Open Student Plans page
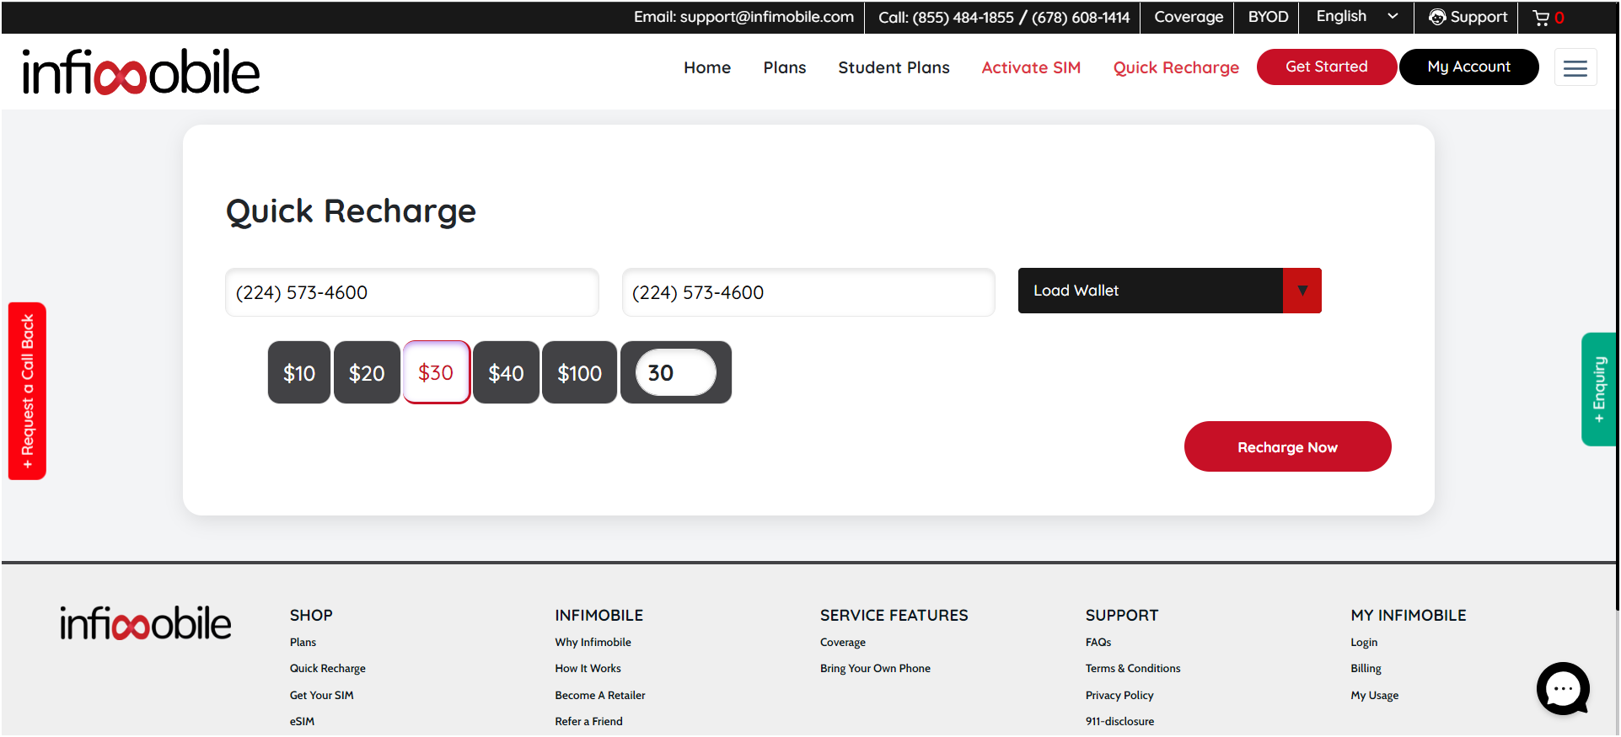Image resolution: width=1621 pixels, height=737 pixels. [894, 67]
